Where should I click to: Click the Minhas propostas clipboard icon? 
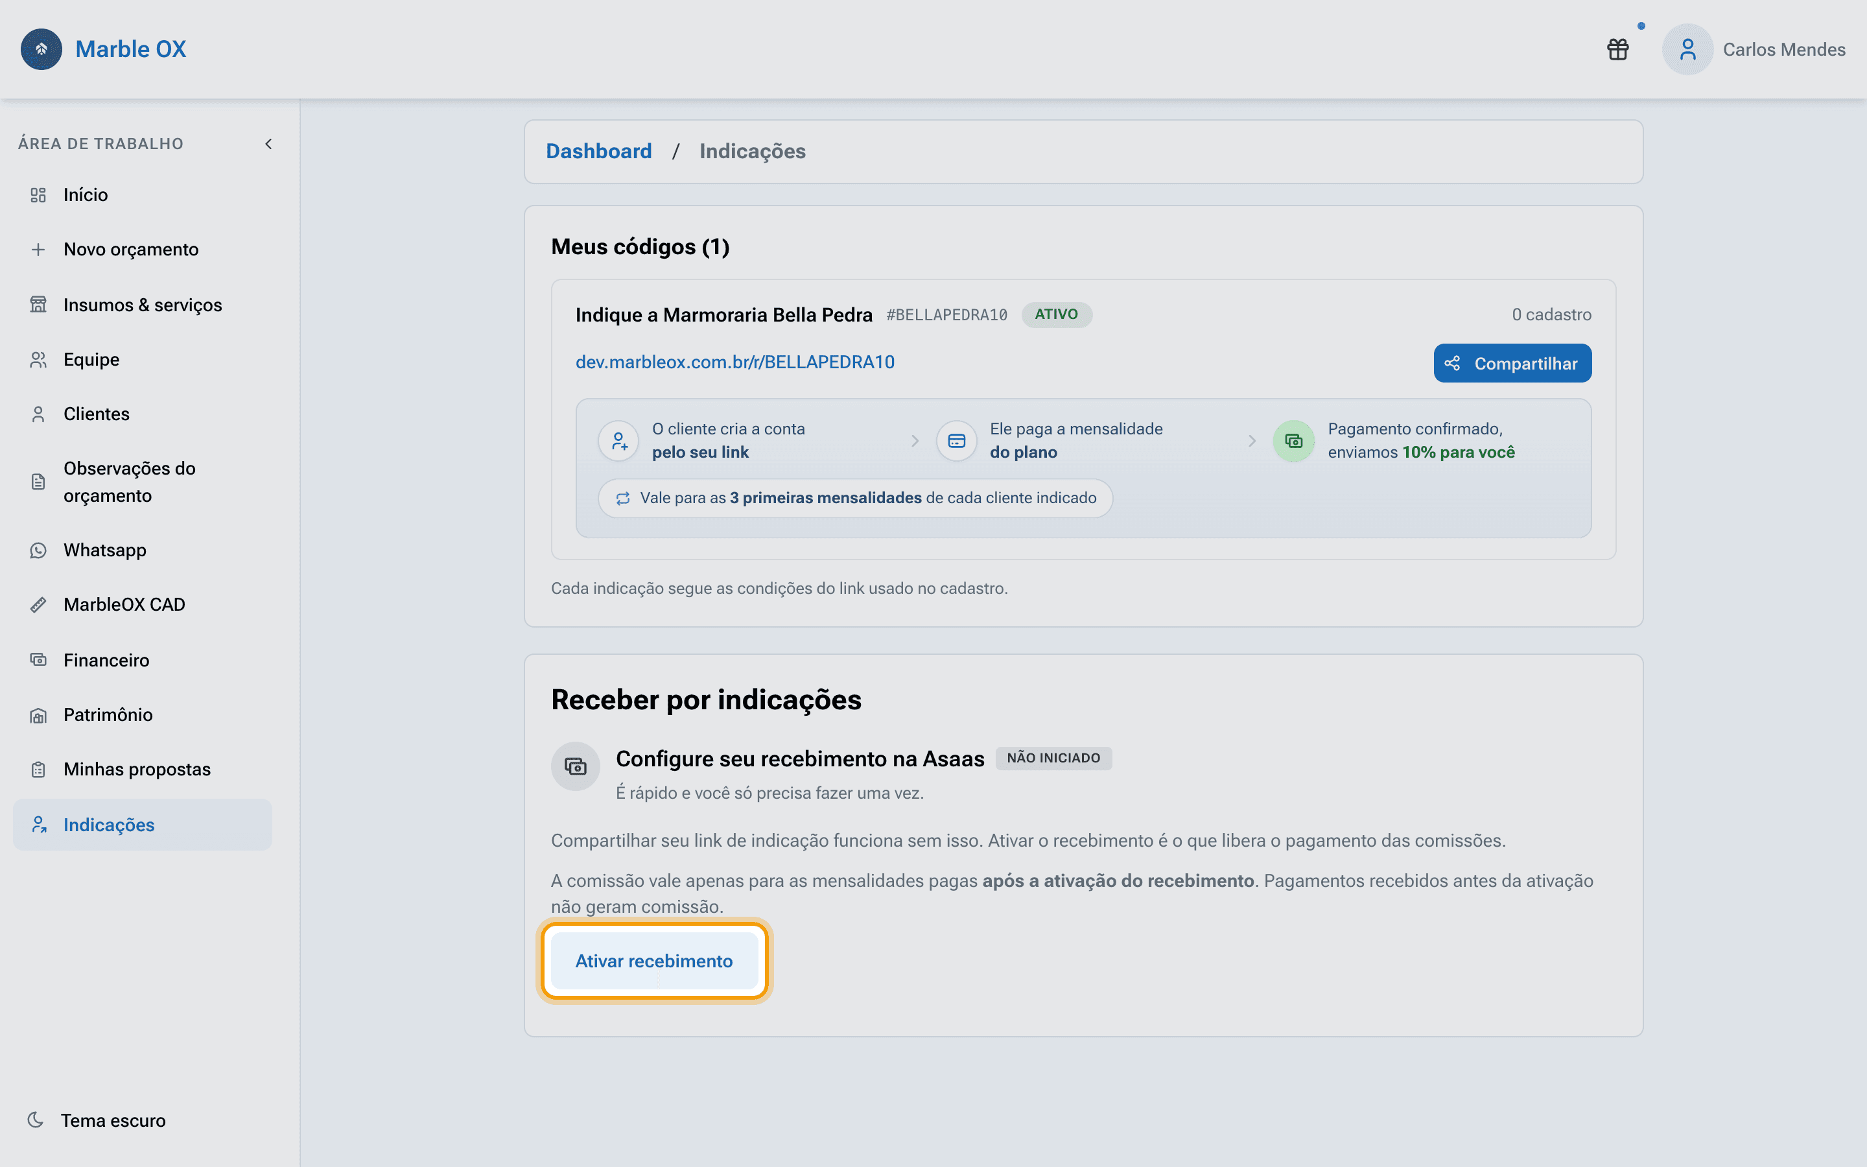(x=38, y=770)
